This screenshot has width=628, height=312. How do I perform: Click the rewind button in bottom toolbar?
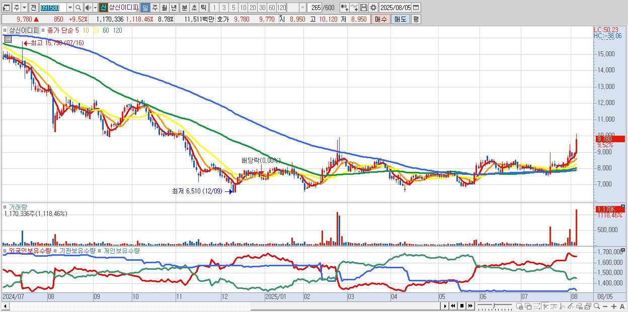[x=453, y=306]
